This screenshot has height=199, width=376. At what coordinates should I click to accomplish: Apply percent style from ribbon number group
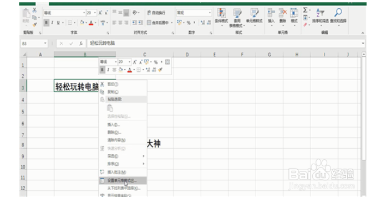point(189,23)
